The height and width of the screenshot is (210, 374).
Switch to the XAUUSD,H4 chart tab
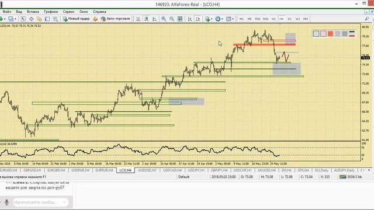tap(266, 170)
